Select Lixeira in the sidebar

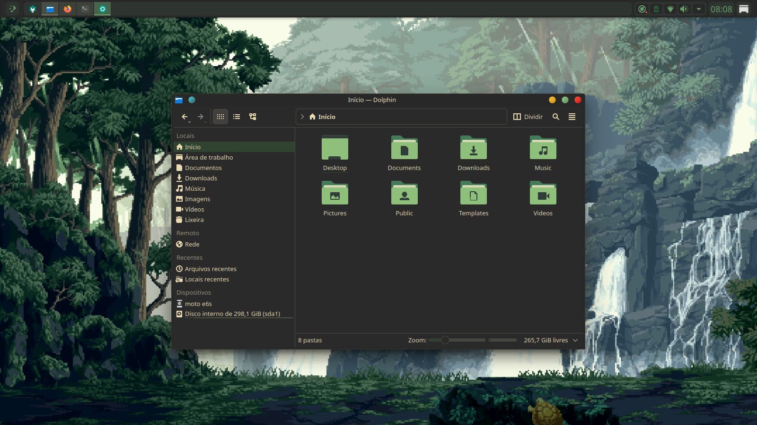[194, 220]
